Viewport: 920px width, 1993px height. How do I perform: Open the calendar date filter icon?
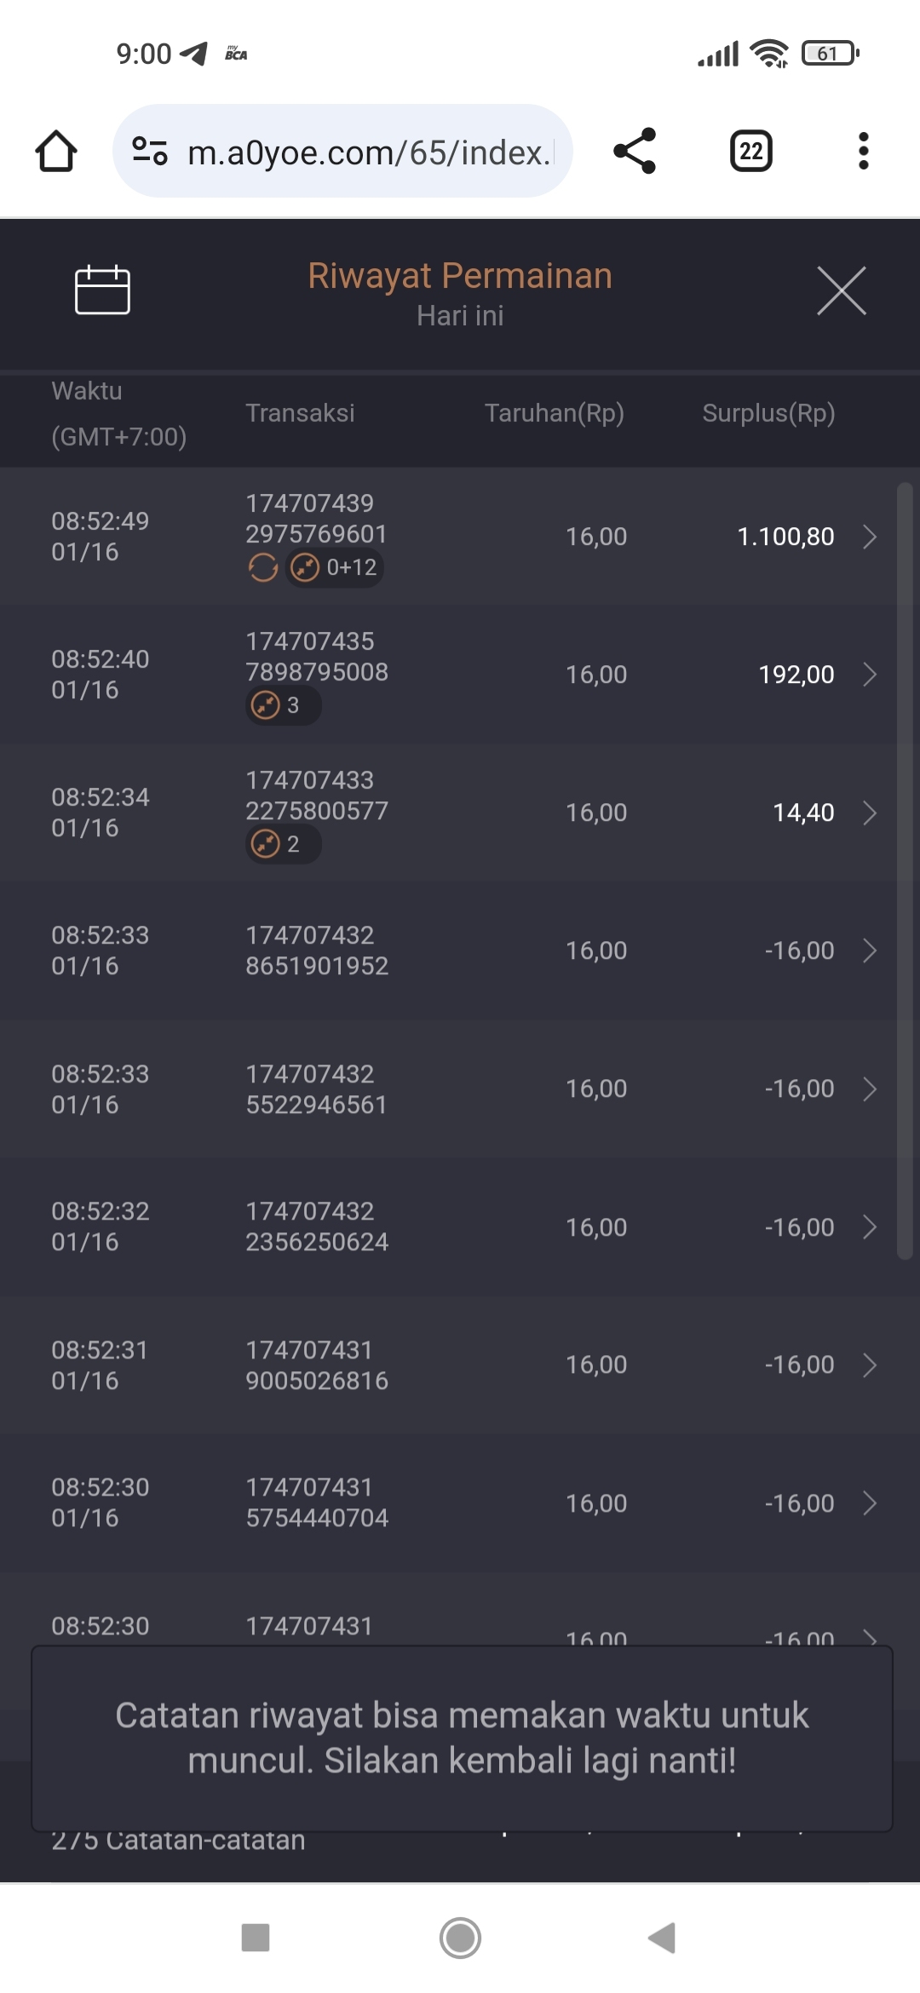point(102,290)
